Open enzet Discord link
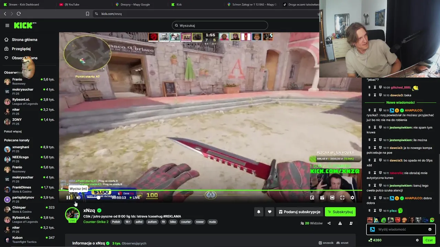Viewport: 440px width, 247px height. click(342, 243)
